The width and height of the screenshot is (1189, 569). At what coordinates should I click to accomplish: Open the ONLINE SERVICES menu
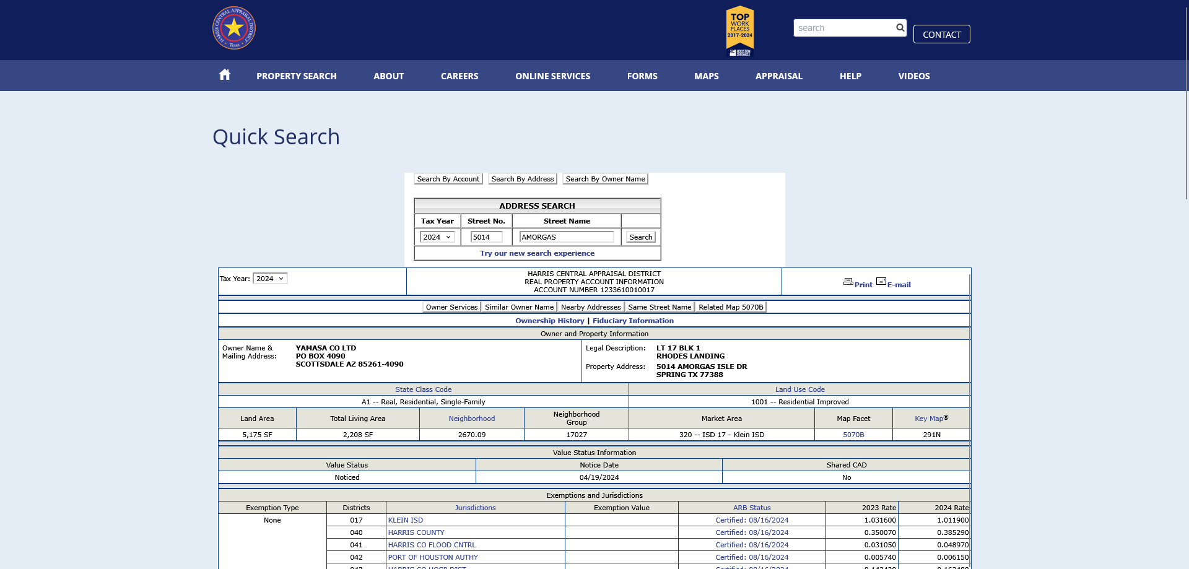click(552, 76)
